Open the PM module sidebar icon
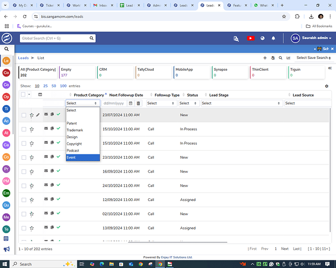 6,181
